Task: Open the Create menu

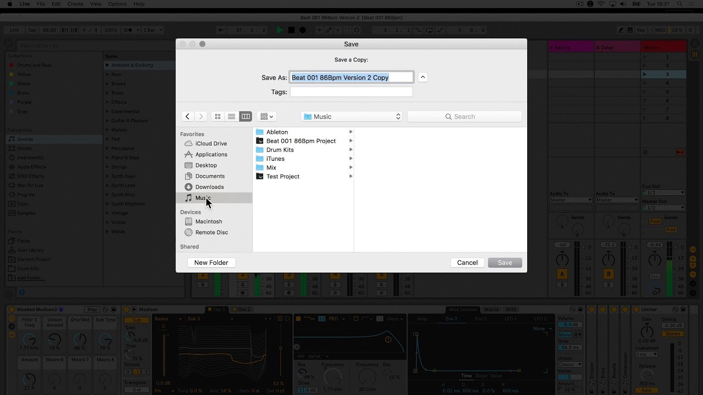Action: click(75, 4)
